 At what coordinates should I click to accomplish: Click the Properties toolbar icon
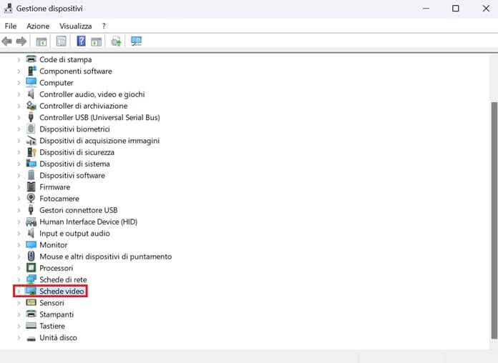pos(61,41)
